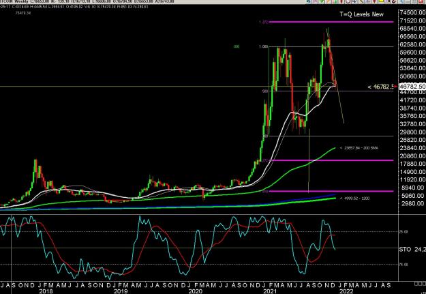Click the 62580.00 price axis label
426x294 pixels.
pos(412,44)
